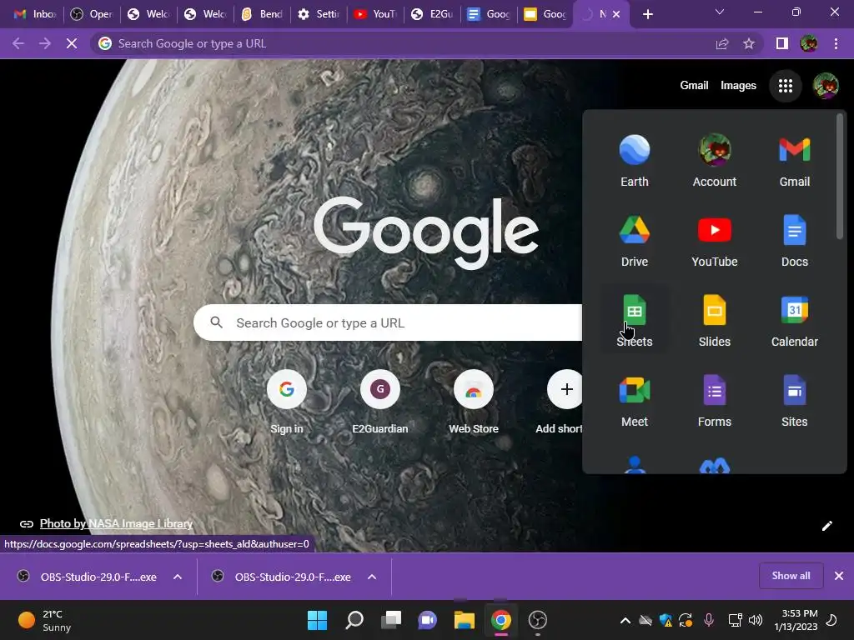Click Gmail link on page header
Viewport: 854px width, 640px height.
(x=694, y=86)
